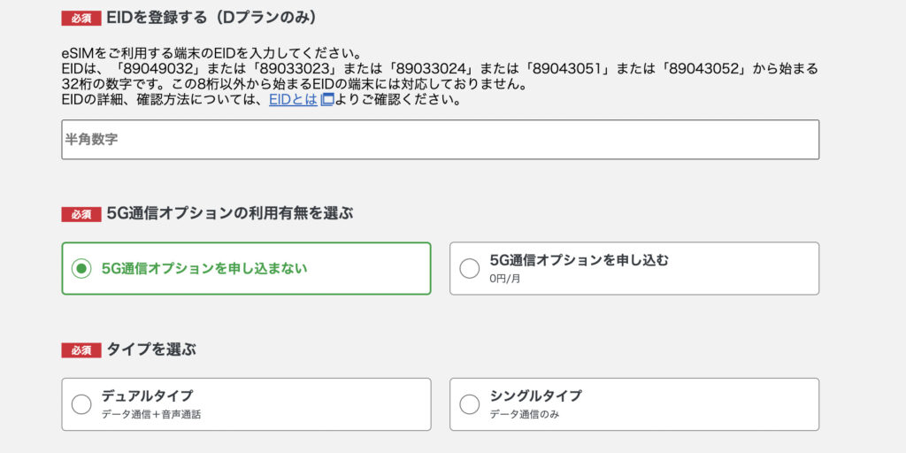Click the external window icon beside EIDとは

point(327,100)
